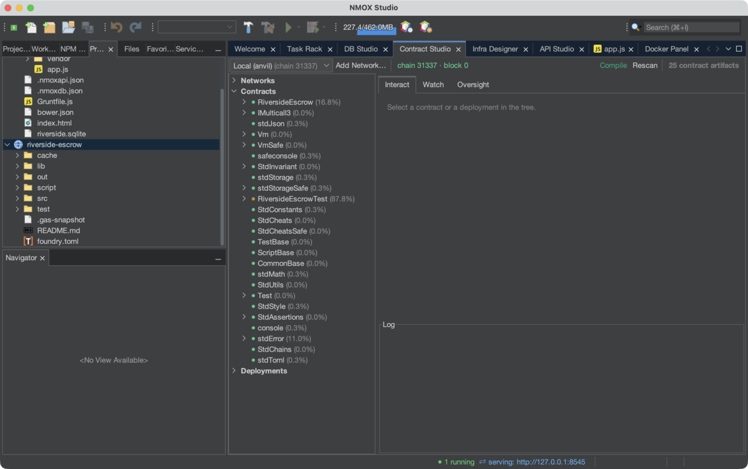The image size is (748, 469).
Task: Click the green Run Project play icon
Action: pyautogui.click(x=288, y=27)
